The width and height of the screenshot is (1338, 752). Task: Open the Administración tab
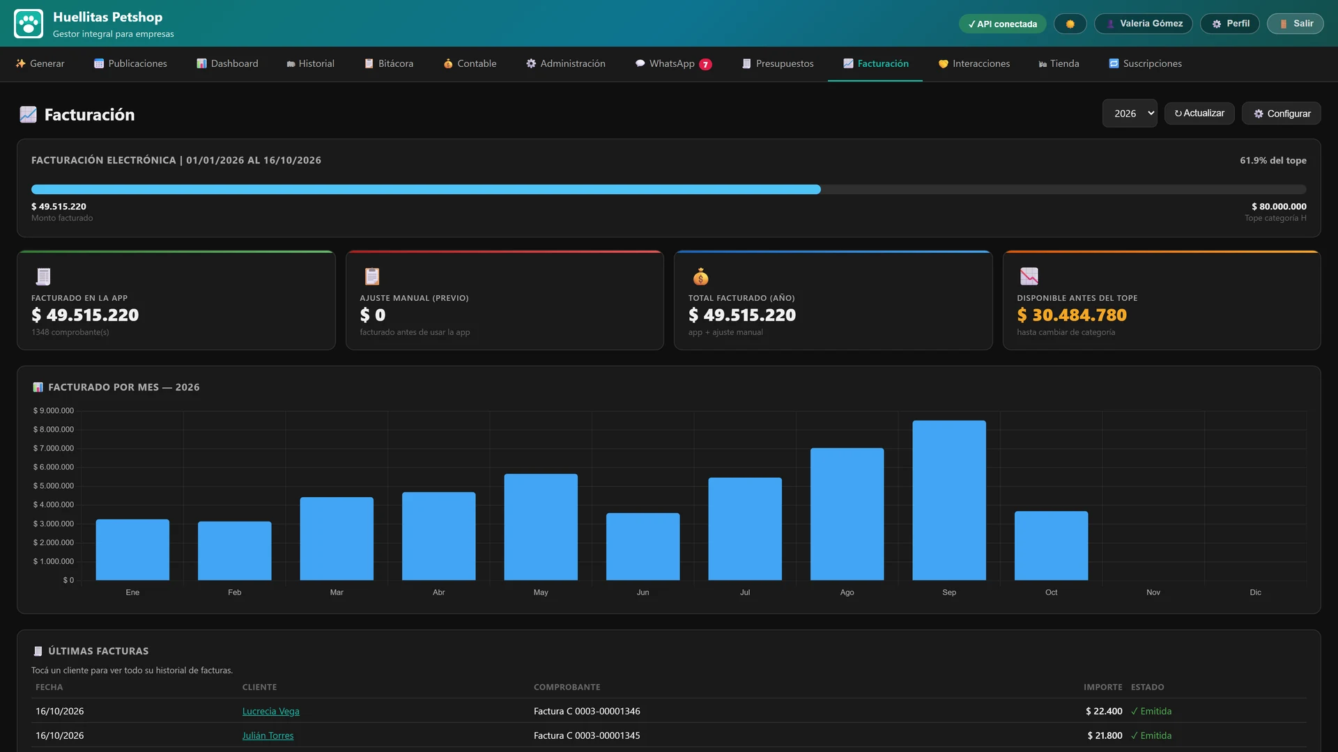pyautogui.click(x=565, y=63)
